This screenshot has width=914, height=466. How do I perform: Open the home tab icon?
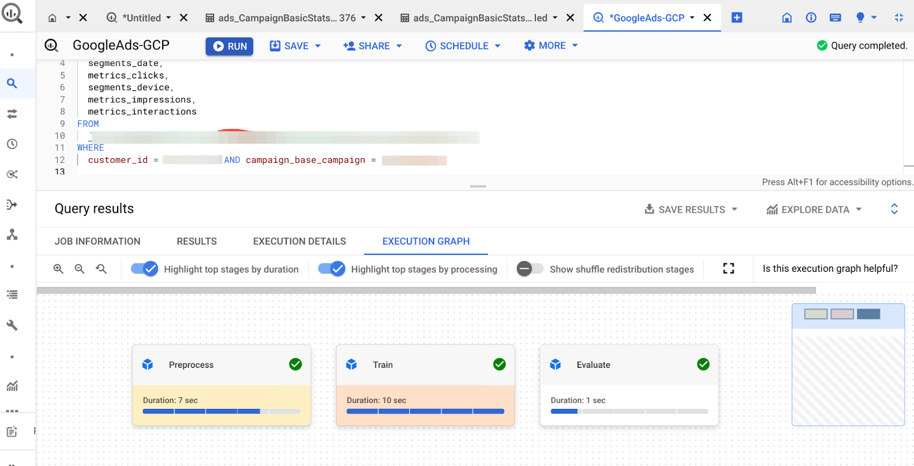coord(53,18)
